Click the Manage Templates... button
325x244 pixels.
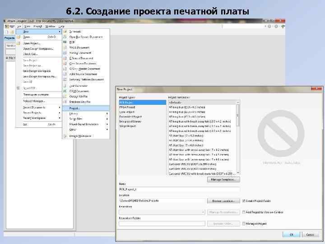coord(223,179)
